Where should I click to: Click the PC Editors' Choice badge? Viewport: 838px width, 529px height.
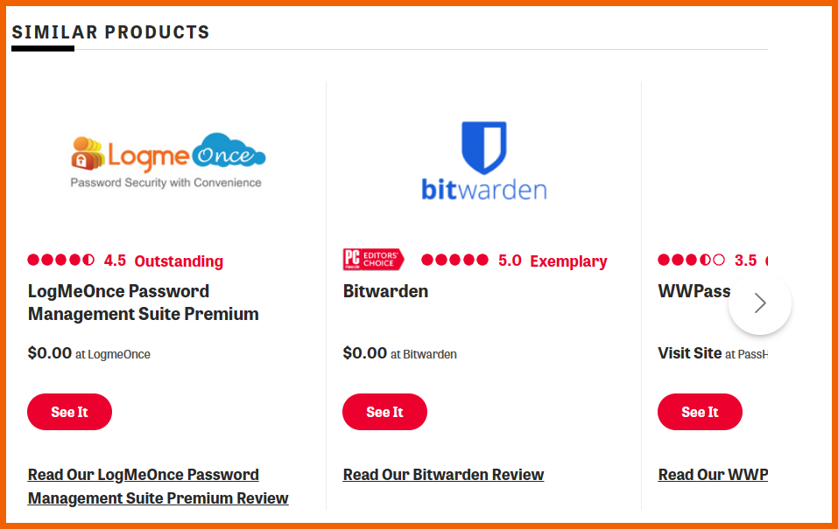373,260
